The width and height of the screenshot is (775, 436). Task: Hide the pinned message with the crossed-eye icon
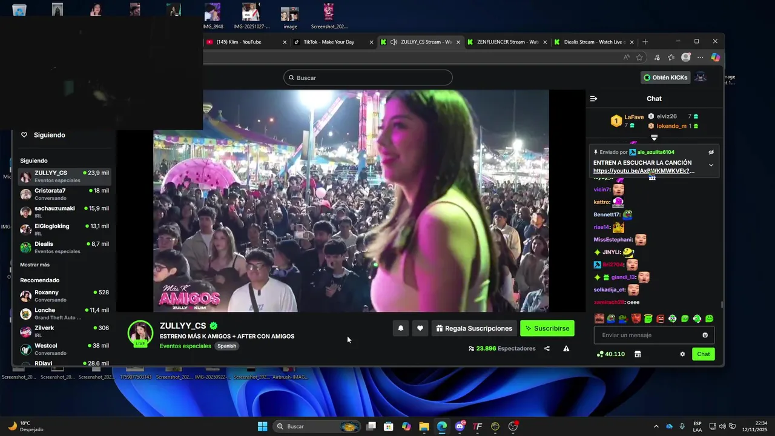click(711, 152)
